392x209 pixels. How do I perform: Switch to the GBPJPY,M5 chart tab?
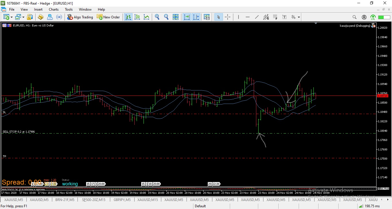pyautogui.click(x=122, y=200)
